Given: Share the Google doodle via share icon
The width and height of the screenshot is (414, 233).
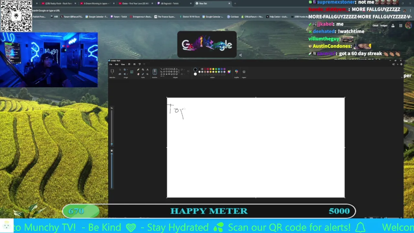Looking at the screenshot, I should pos(240,55).
